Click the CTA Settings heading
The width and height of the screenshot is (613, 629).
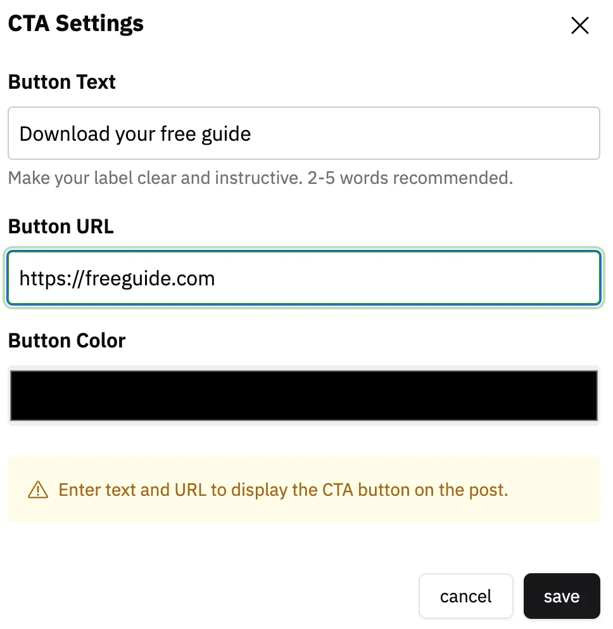[75, 23]
